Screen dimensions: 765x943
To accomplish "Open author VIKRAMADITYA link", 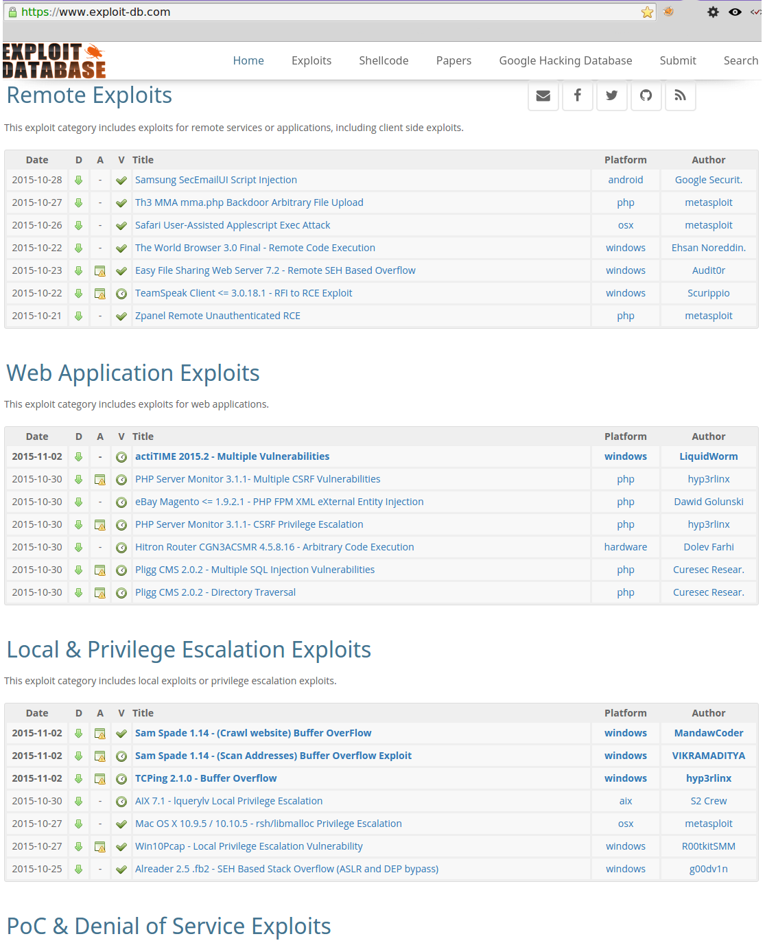I will tap(709, 756).
